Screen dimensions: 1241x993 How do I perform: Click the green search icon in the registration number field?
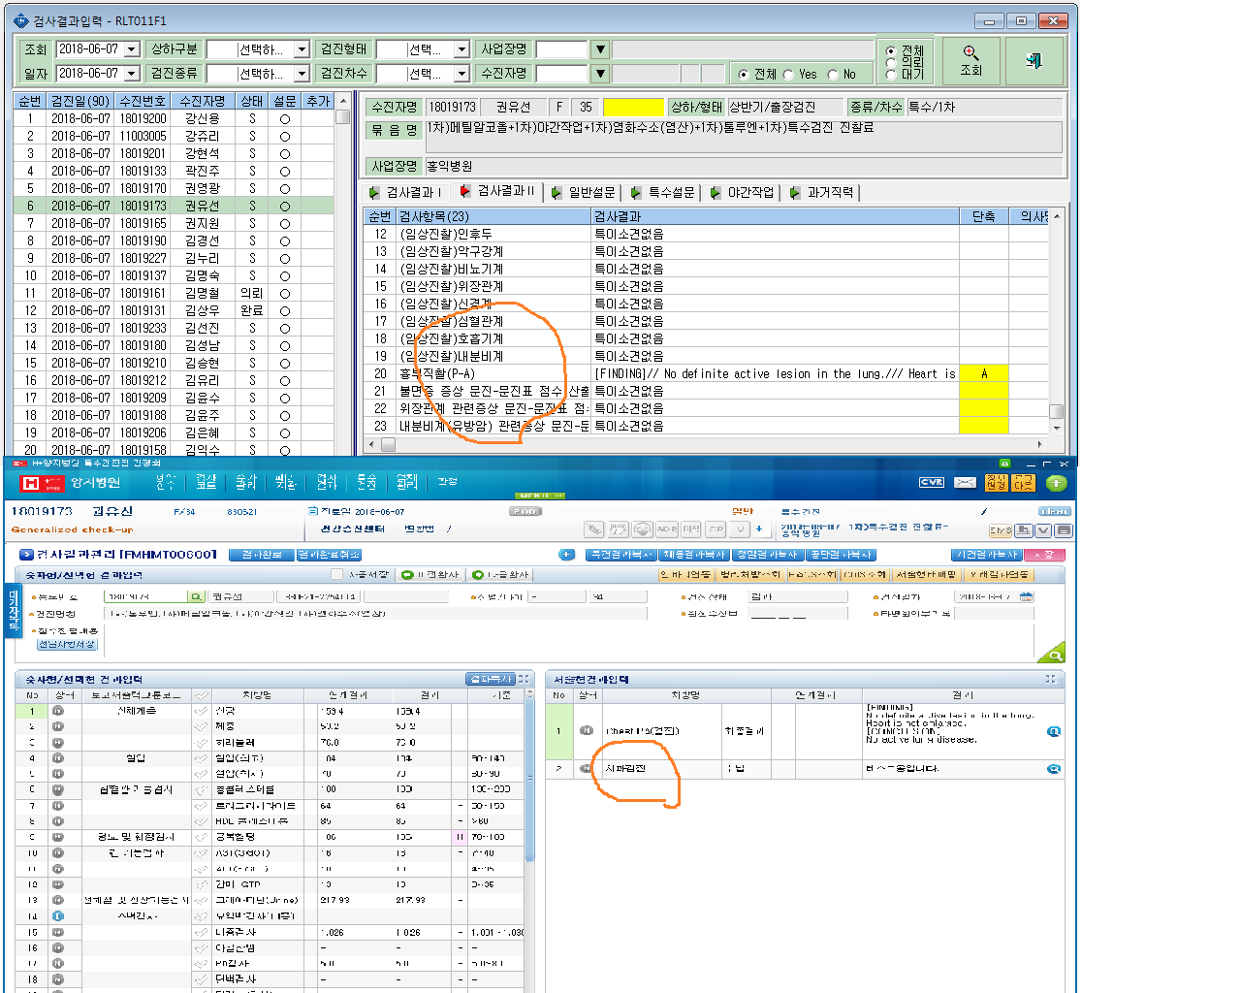coord(196,596)
